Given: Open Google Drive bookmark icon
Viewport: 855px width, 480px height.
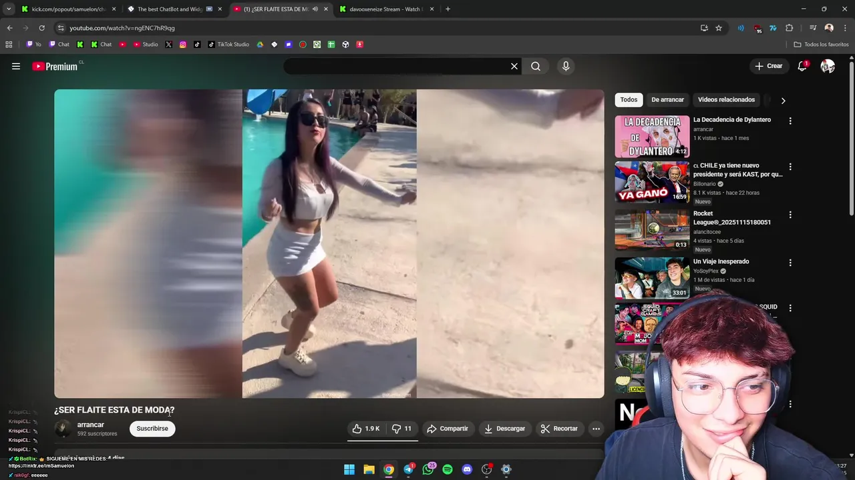Looking at the screenshot, I should click(260, 45).
